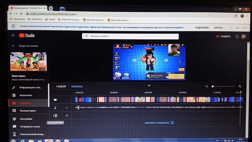The width and height of the screenshot is (252, 142).
Task: Open Chrome profile avatar in toolbar
Action: 242,16
